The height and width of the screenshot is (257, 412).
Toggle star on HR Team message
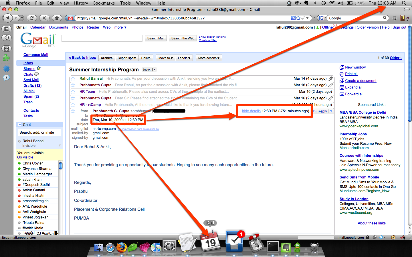pyautogui.click(x=73, y=92)
